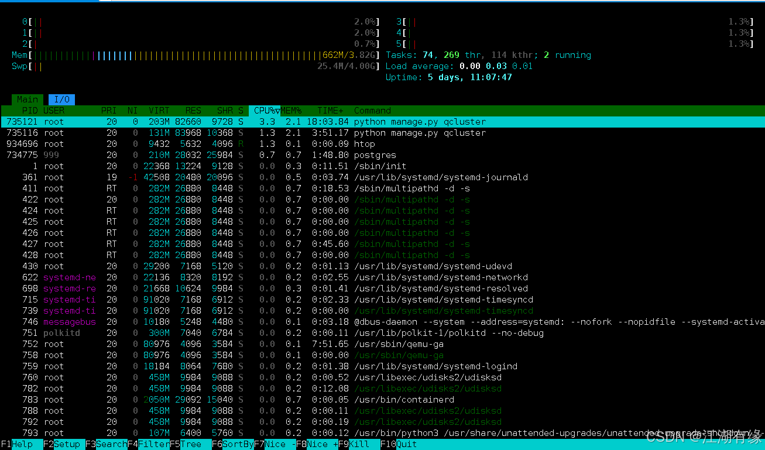Activate F3 Search
This screenshot has height=450, width=765.
click(x=107, y=444)
